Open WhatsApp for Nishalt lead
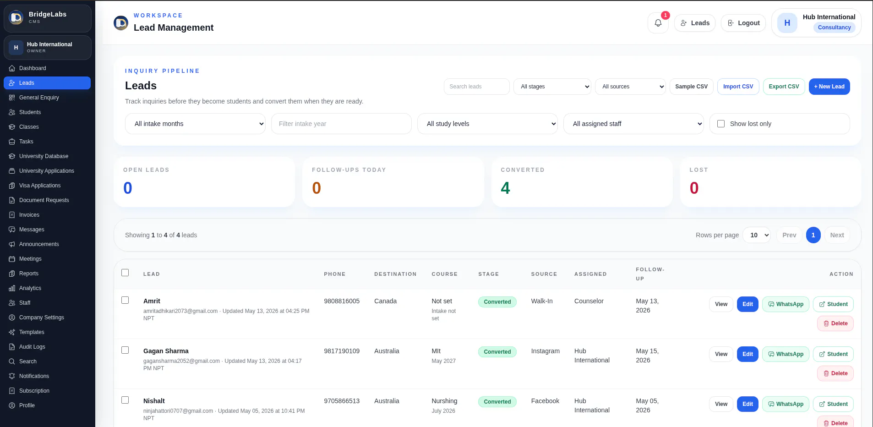The image size is (873, 427). pos(786,404)
